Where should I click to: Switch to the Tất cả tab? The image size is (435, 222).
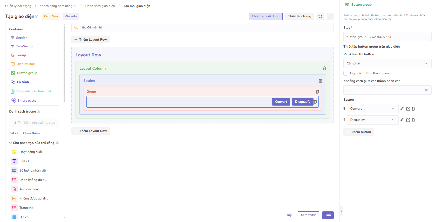coord(14,133)
